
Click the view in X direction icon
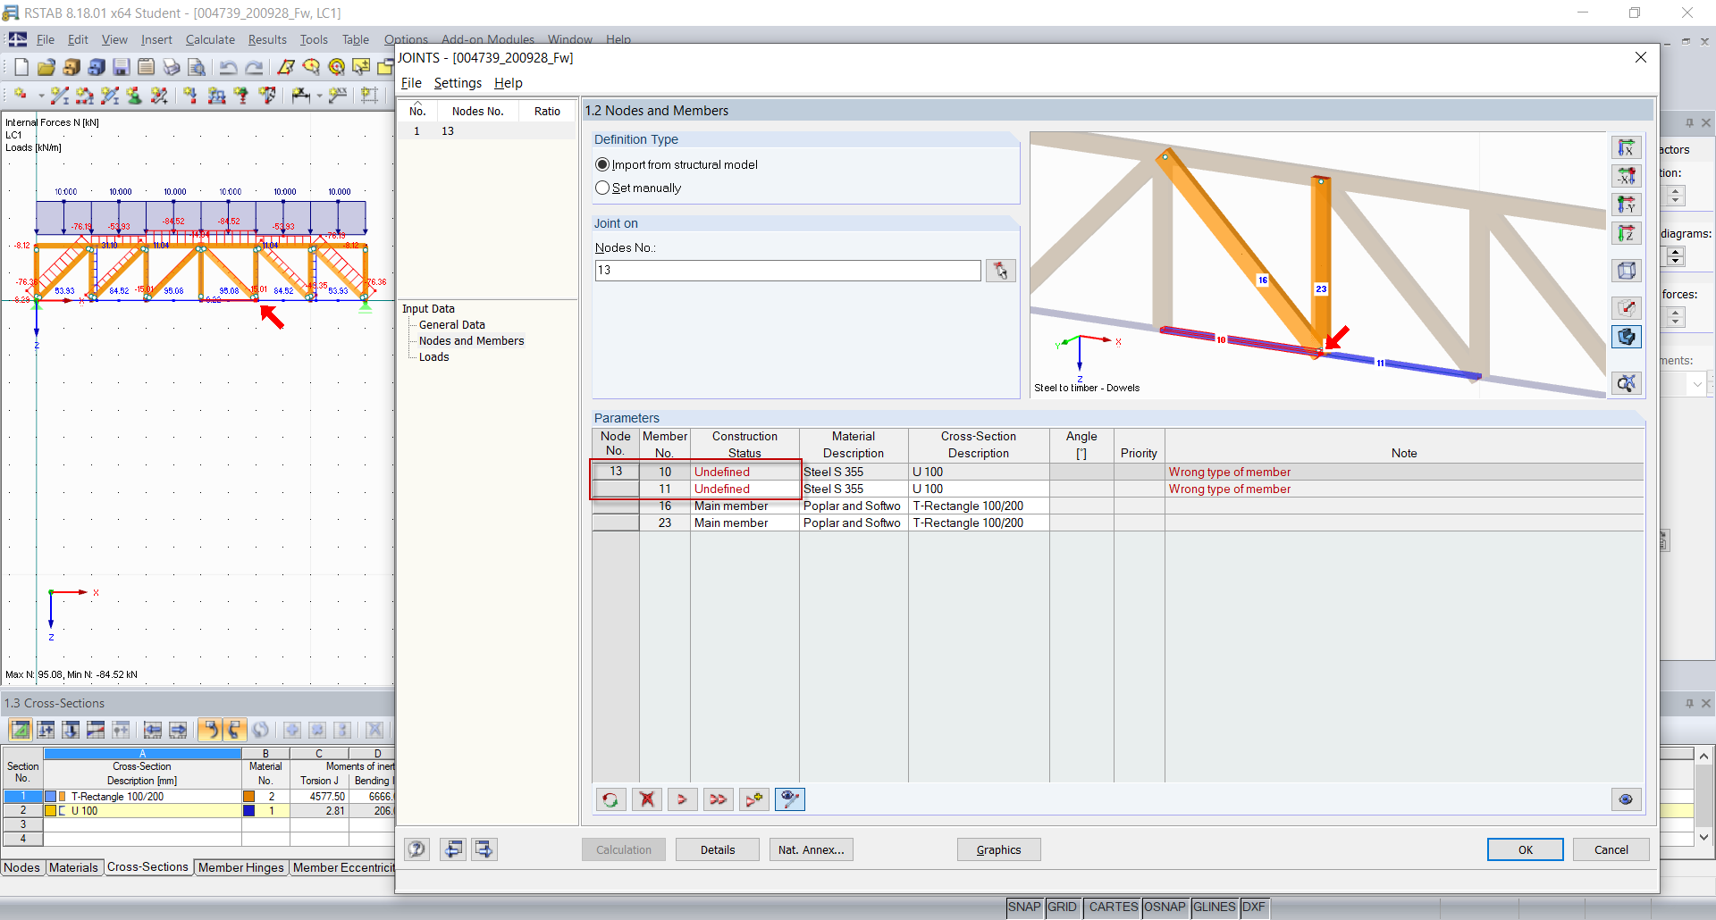[1627, 147]
